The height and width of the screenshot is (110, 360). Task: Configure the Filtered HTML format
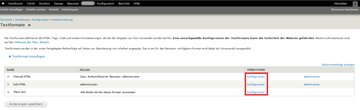[256, 77]
